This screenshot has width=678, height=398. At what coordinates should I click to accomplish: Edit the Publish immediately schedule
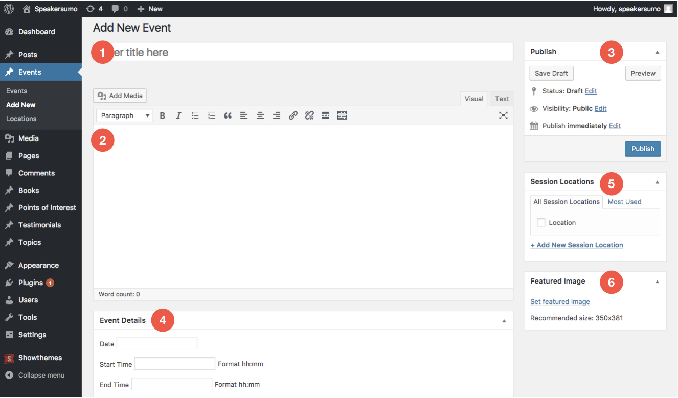pos(615,126)
